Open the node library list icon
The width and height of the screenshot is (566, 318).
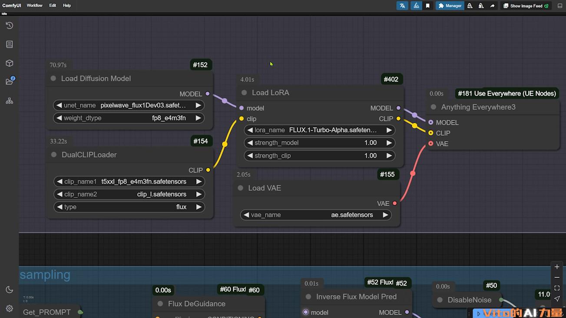(x=9, y=44)
